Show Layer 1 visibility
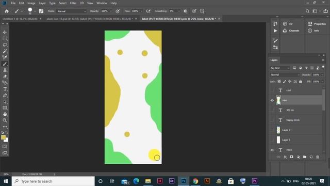 point(272,140)
